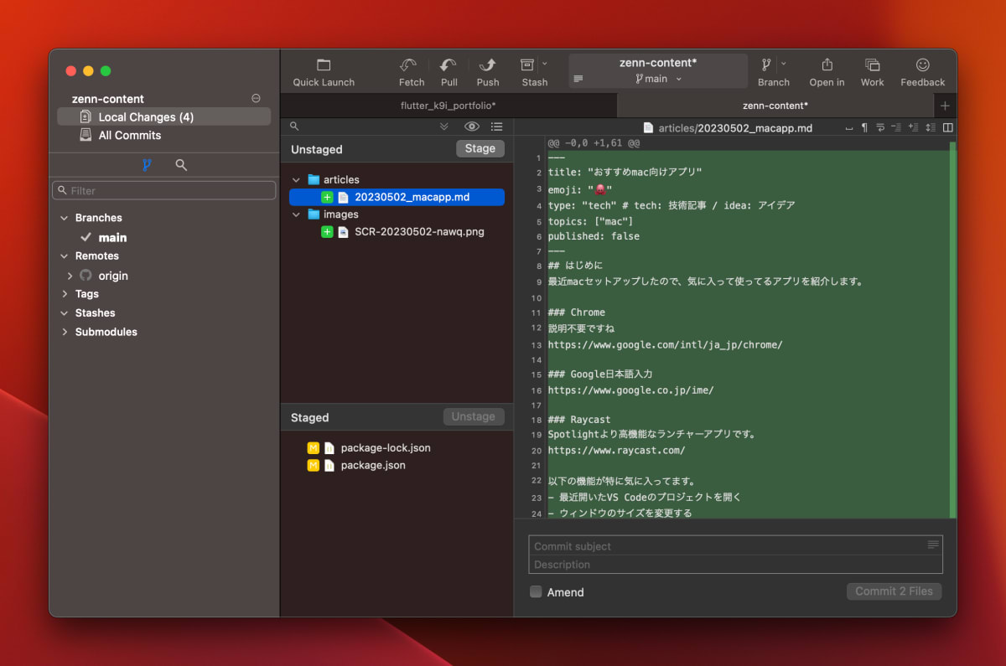Collapse the Branches section
Screen dimensions: 1006x666
pyautogui.click(x=65, y=218)
